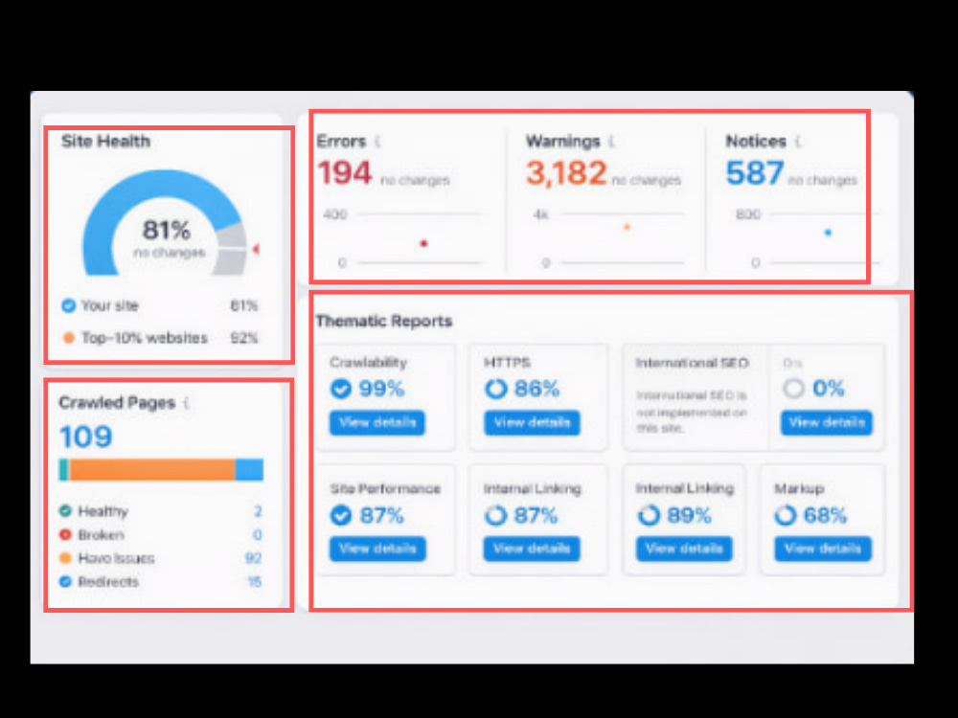This screenshot has height=718, width=958.
Task: Click the Site Performance 87% score
Action: pos(382,515)
